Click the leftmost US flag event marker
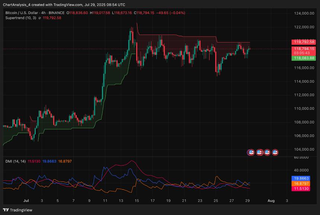This screenshot has width=320, height=215. coord(251,152)
